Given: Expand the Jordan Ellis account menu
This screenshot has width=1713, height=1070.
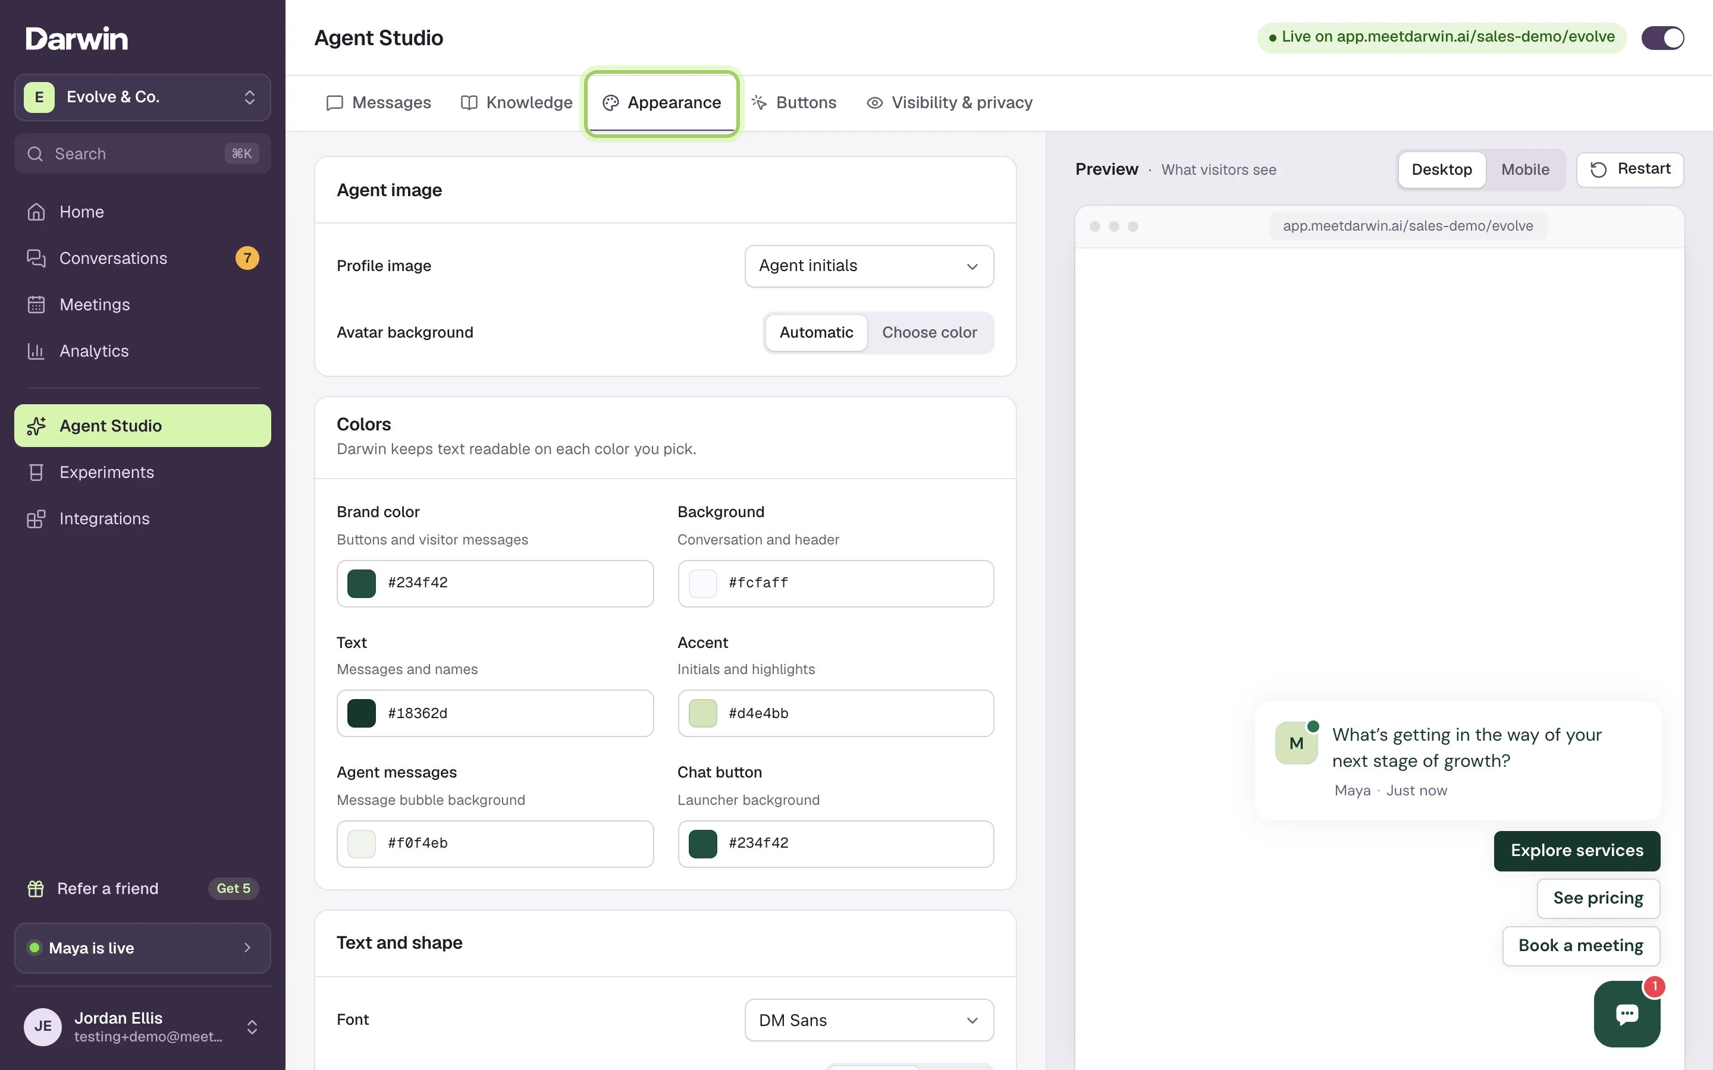Looking at the screenshot, I should click(142, 1026).
